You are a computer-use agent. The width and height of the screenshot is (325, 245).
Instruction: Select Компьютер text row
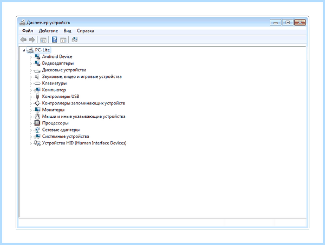click(54, 90)
